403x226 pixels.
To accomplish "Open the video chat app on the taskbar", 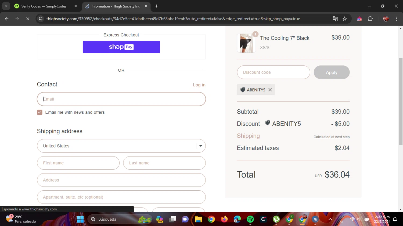I will coord(185,219).
